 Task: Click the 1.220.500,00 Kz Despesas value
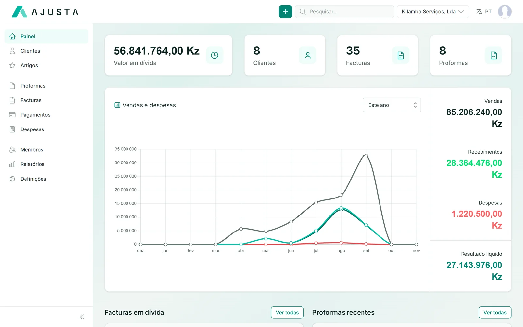click(x=477, y=220)
